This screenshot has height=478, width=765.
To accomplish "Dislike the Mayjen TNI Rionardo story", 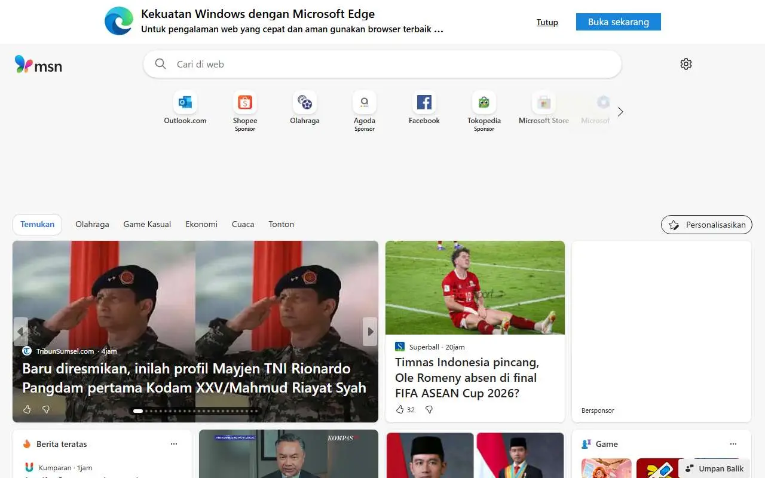I will (x=46, y=409).
